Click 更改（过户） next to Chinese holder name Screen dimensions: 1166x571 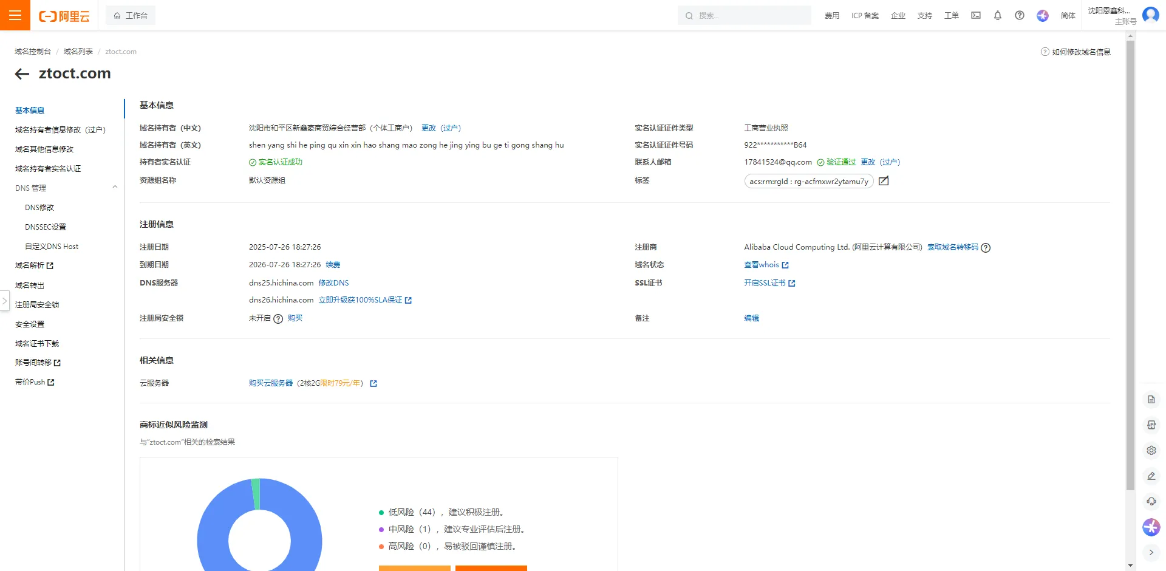(x=442, y=128)
